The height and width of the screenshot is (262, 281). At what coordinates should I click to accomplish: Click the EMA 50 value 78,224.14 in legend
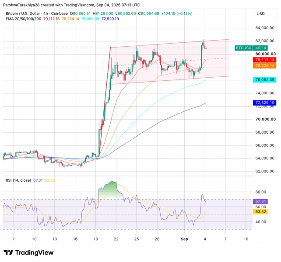pyautogui.click(x=70, y=19)
